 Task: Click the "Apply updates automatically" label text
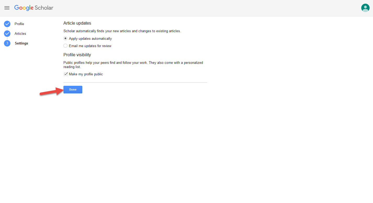[x=90, y=39]
